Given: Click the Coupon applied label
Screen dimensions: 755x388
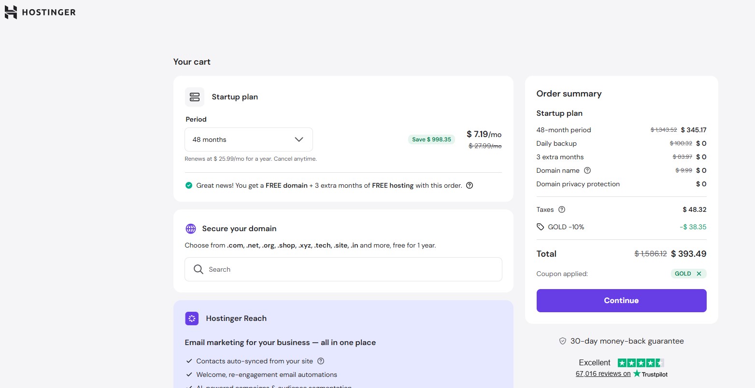Looking at the screenshot, I should pyautogui.click(x=562, y=274).
